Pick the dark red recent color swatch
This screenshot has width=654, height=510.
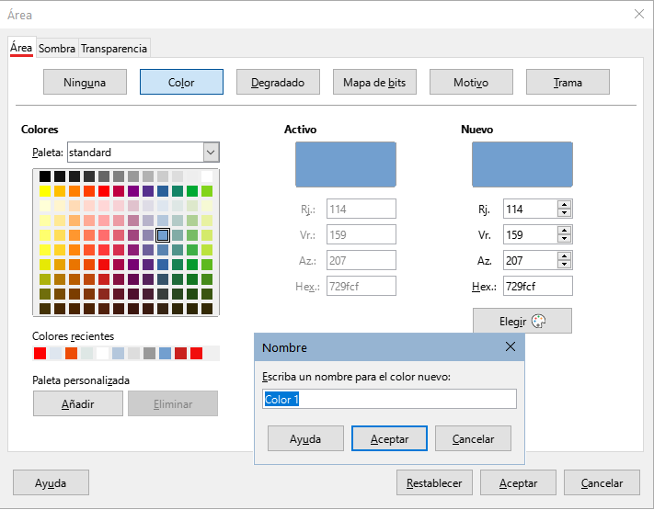(180, 353)
